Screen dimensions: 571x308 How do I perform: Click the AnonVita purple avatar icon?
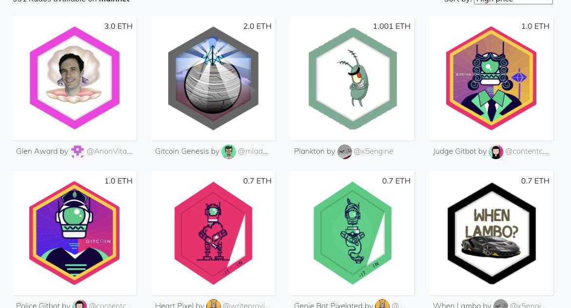(x=77, y=151)
